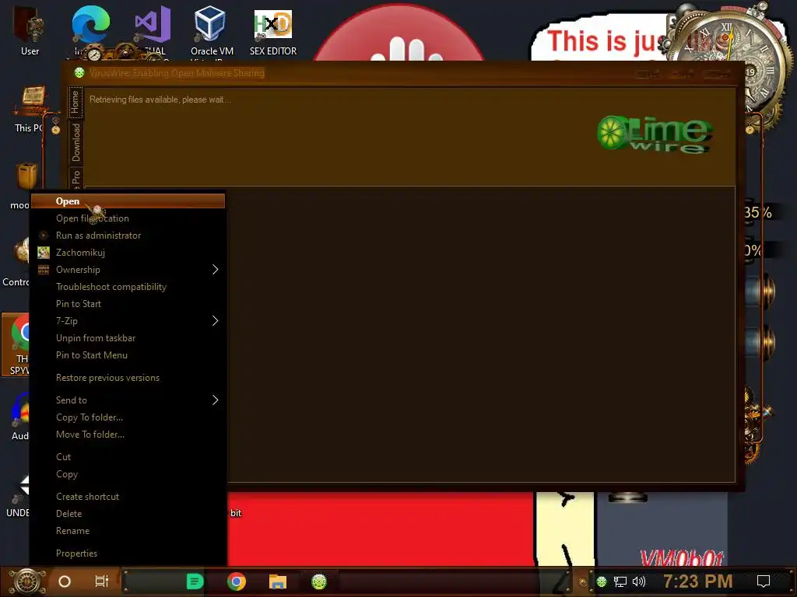
Task: Select Run as administrator
Action: coord(128,236)
